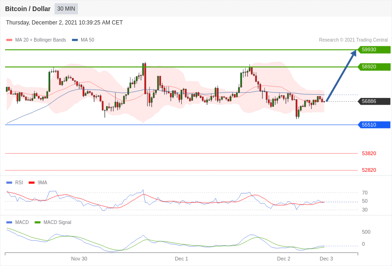
Task: Click the MACD legend label
Action: (x=22, y=223)
